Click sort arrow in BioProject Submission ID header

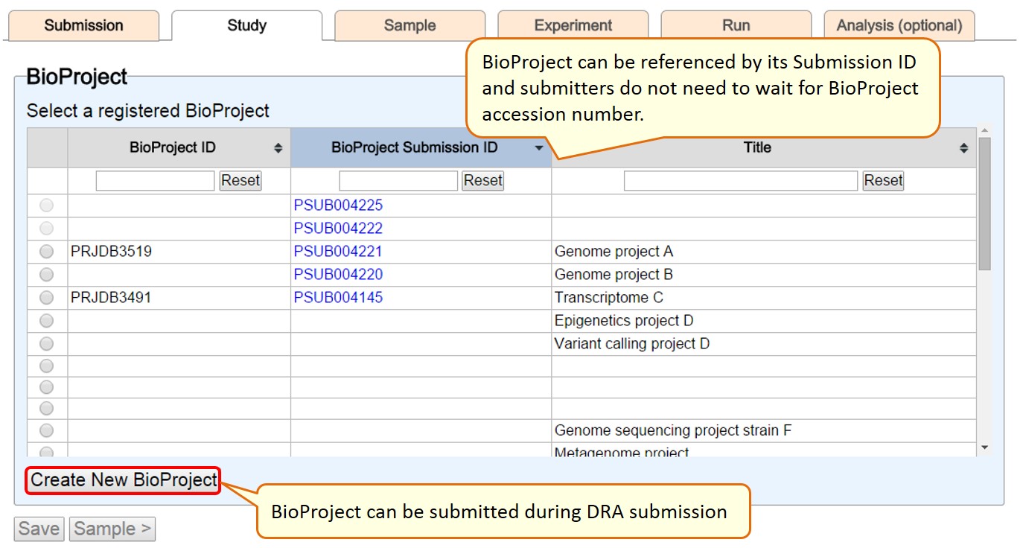coord(539,148)
